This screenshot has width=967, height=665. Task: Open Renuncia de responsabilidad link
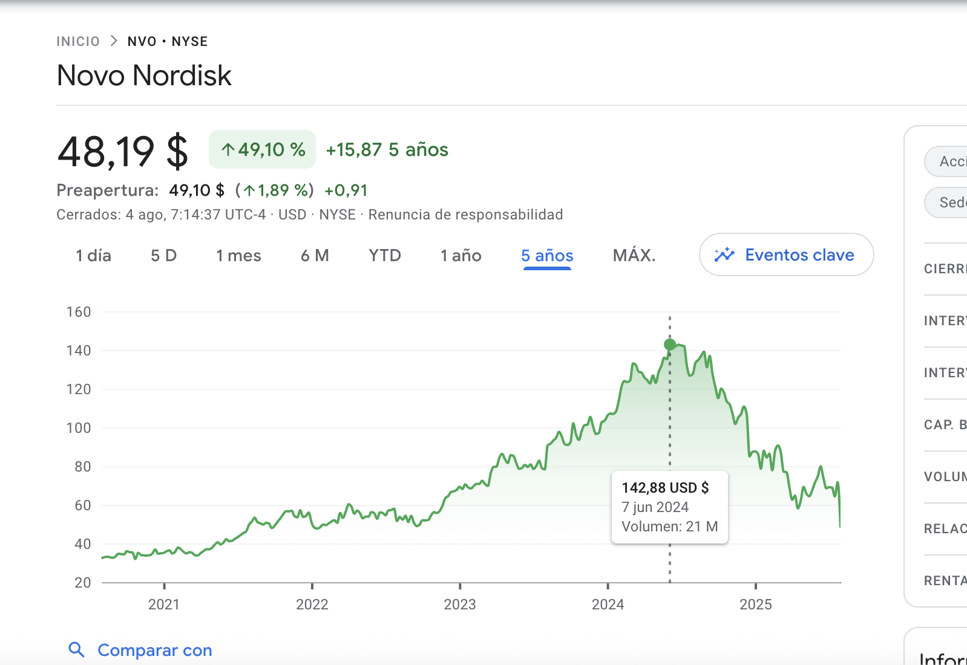(465, 215)
